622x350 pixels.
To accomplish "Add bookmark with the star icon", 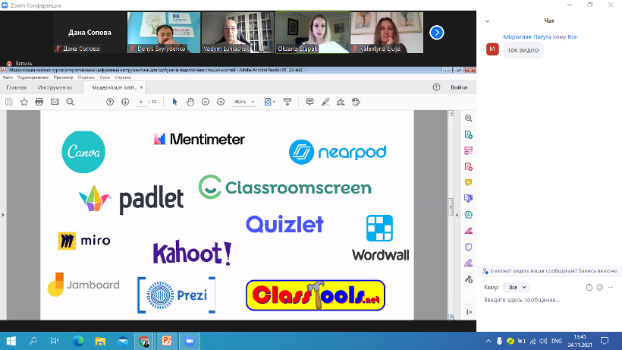I will tap(24, 102).
